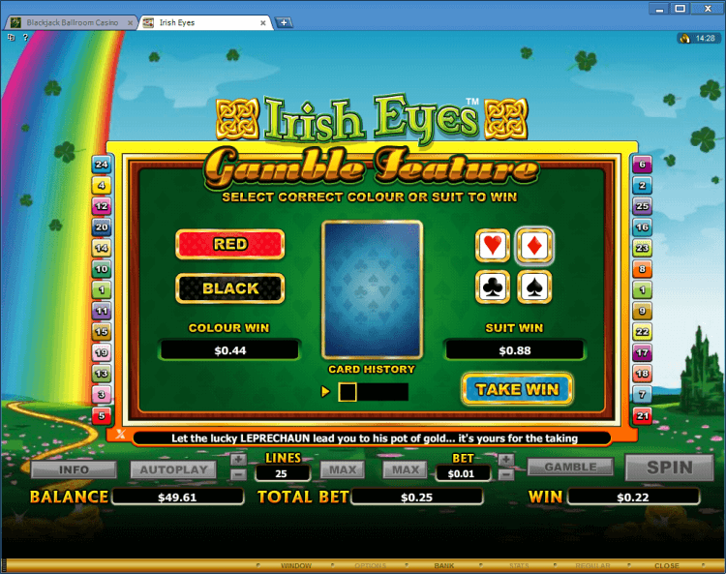Click payline marker 21
The image size is (726, 574).
642,415
